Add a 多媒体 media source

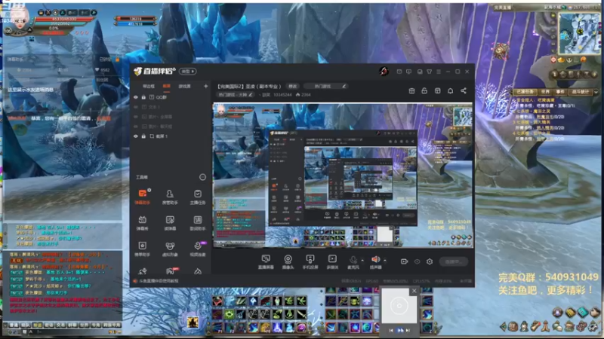(332, 261)
